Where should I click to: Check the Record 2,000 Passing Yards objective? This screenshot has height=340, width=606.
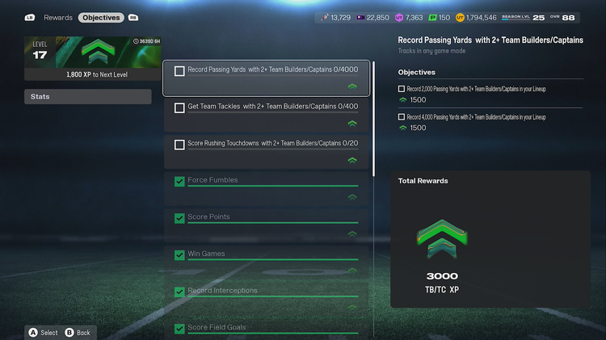(402, 89)
